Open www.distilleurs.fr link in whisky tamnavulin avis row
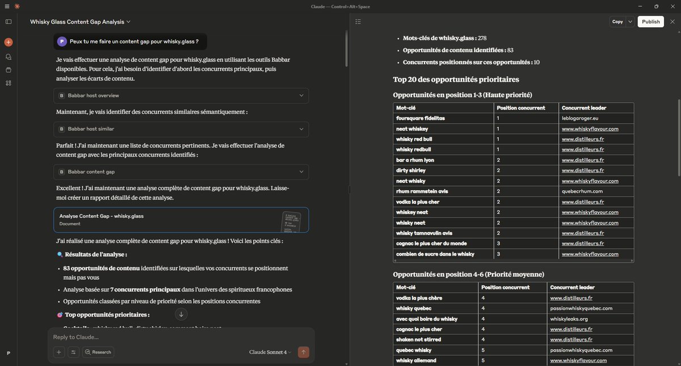Image resolution: width=681 pixels, height=366 pixels. 583,233
